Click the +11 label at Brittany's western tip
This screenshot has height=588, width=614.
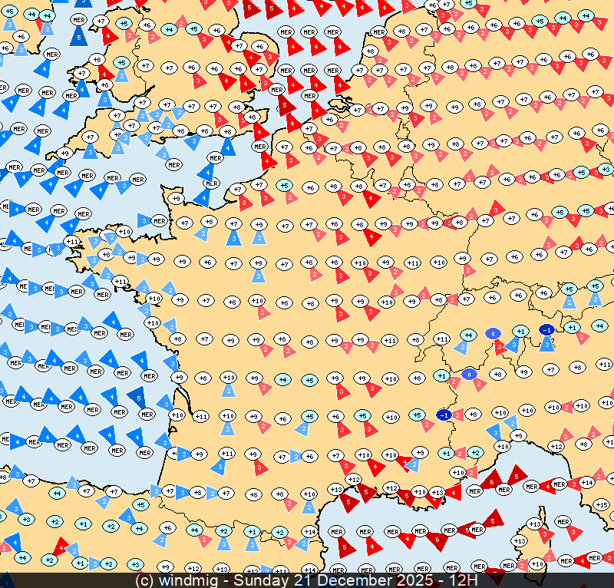pyautogui.click(x=72, y=241)
